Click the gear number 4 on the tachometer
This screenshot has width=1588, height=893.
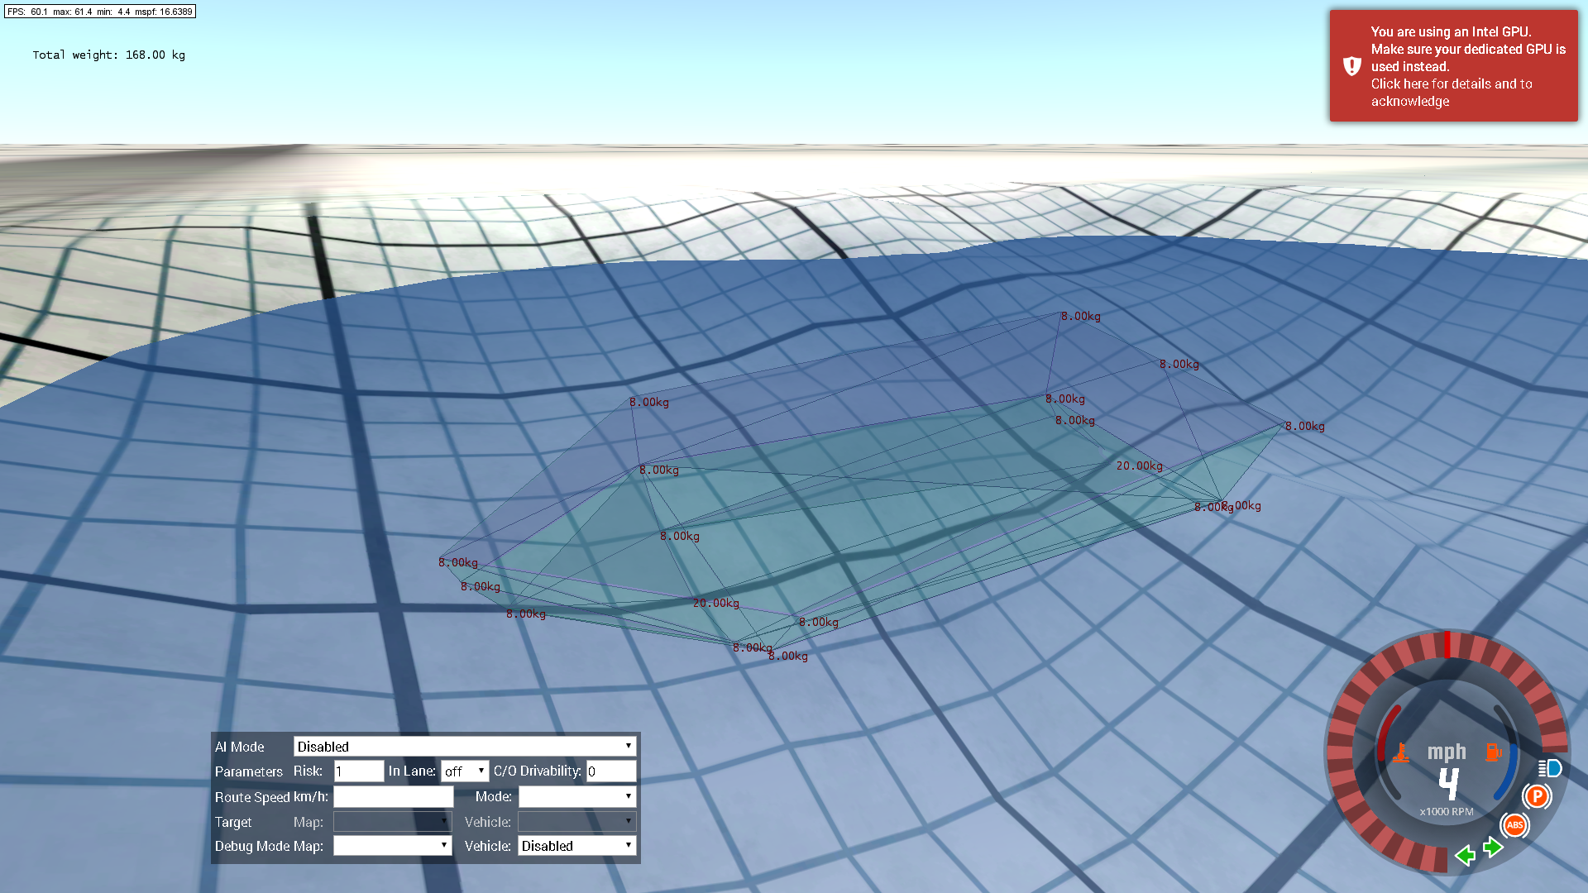1448,784
